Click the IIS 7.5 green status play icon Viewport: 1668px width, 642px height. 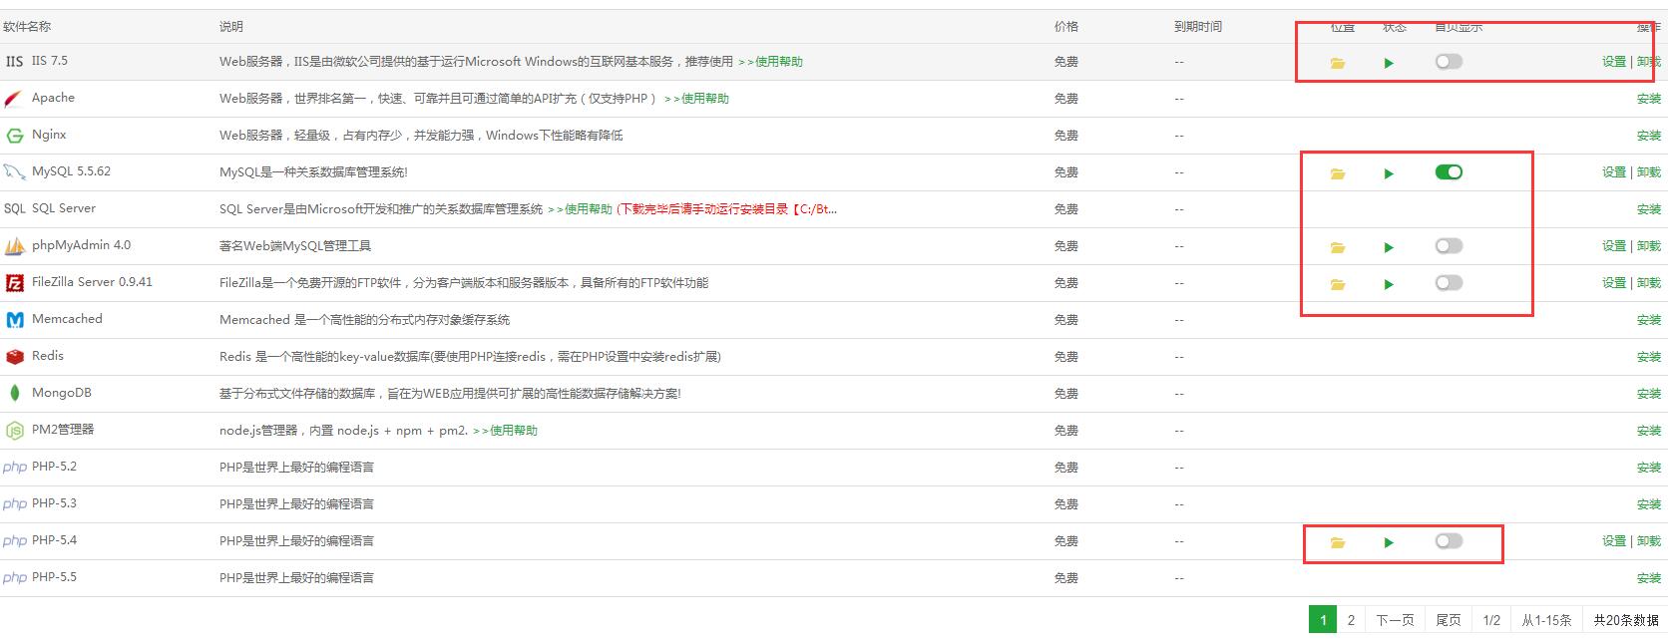tap(1389, 63)
